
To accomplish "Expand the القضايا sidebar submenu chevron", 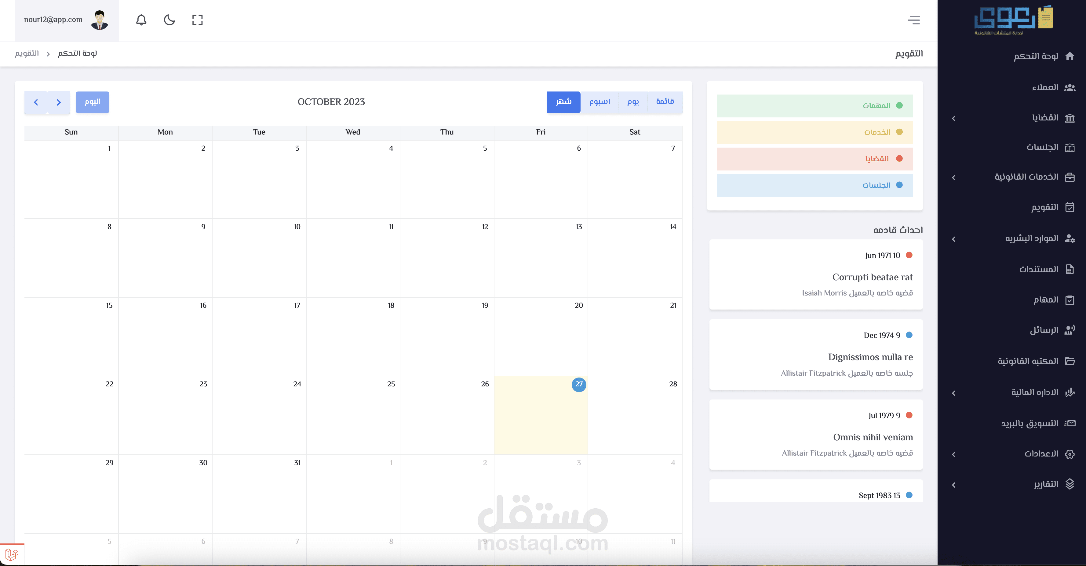I will pos(954,118).
